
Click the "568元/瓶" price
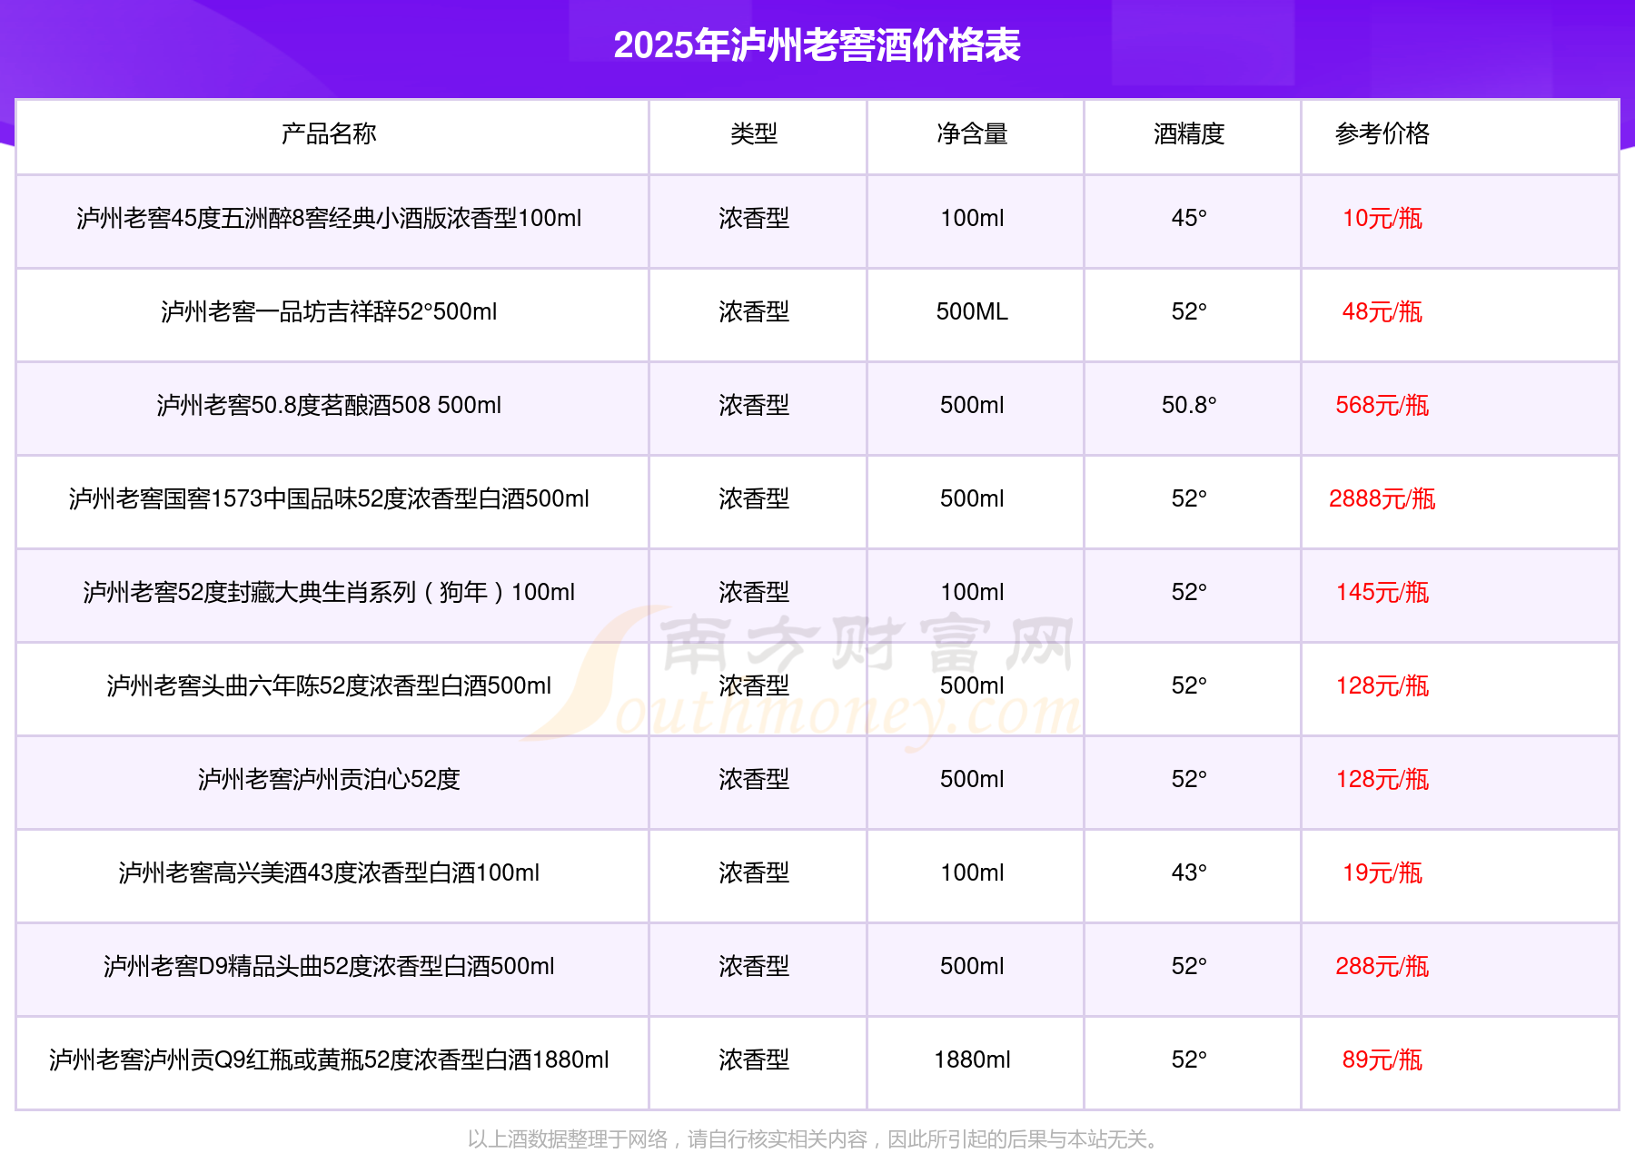click(1382, 405)
